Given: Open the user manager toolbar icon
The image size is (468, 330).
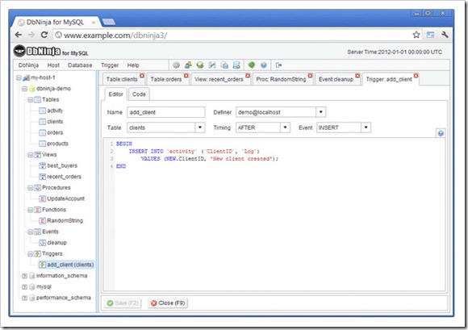Looking at the screenshot, I should (188, 65).
